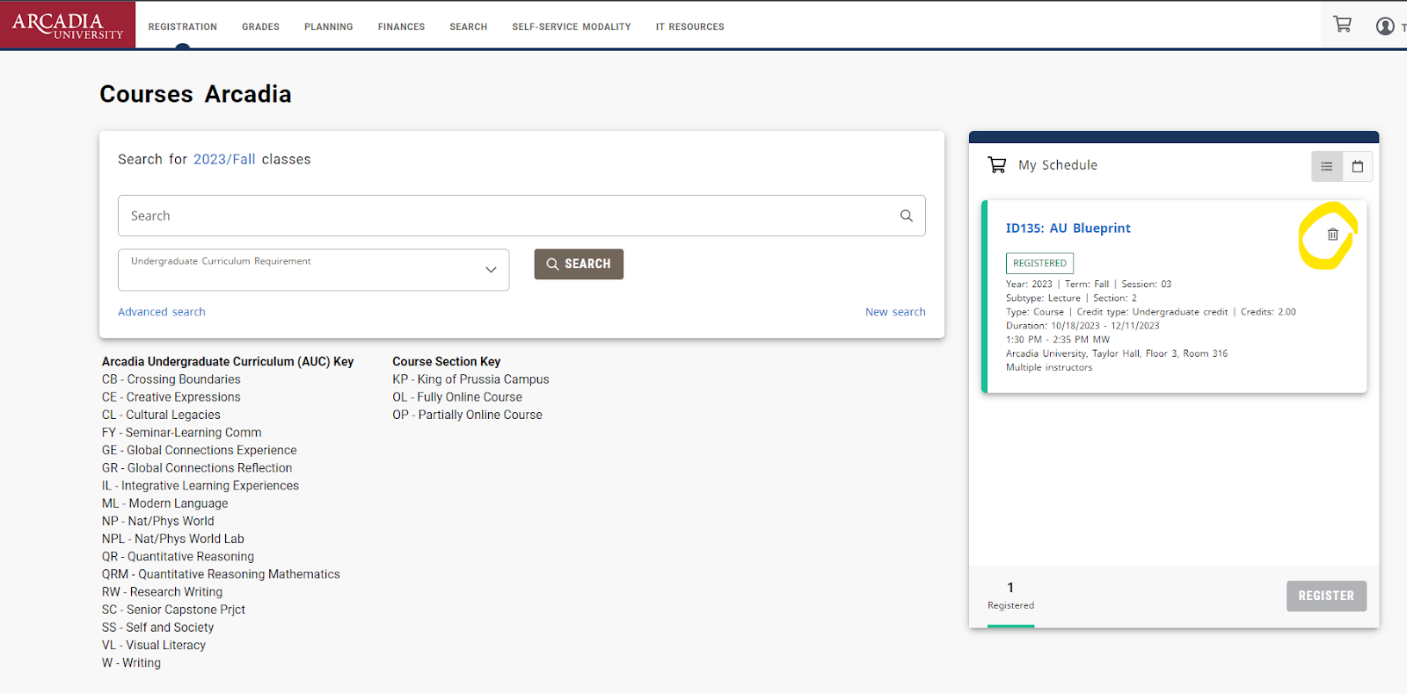The image size is (1407, 694).
Task: Click the 'SC - Senior Capstone Prjct' entry
Action: click(x=173, y=610)
